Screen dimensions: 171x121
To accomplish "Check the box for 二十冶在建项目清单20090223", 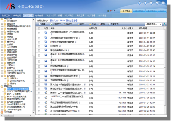I will pos(39,111).
